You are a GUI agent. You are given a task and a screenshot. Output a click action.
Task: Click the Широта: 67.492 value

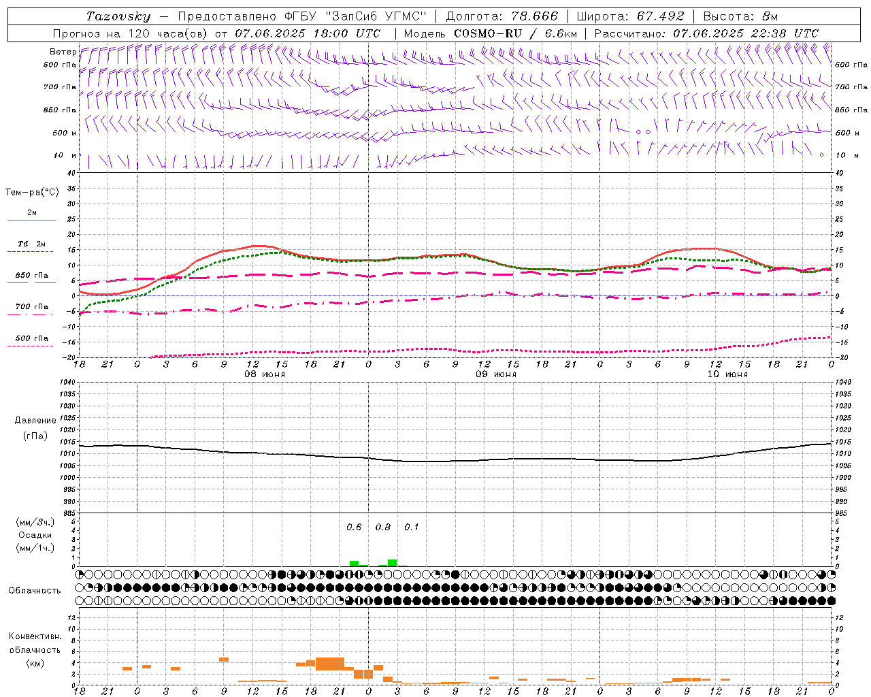click(630, 16)
